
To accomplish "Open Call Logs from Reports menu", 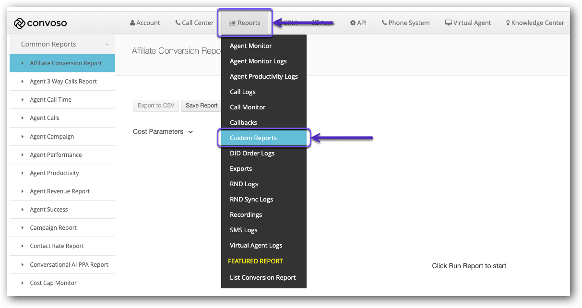I will 243,92.
